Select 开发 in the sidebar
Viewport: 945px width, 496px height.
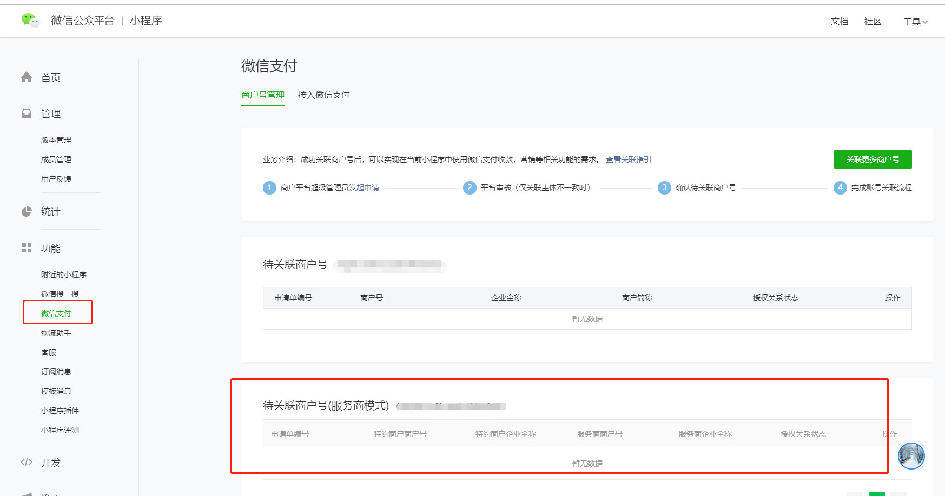(x=51, y=463)
